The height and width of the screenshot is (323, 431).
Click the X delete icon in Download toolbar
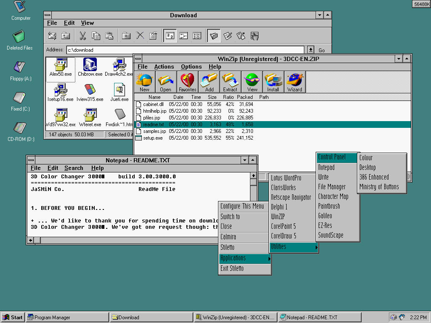tap(140, 36)
